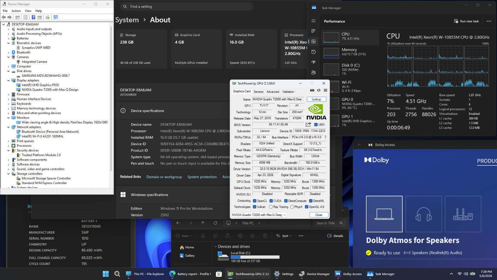
Task: Open the File menu in Device Manager
Action: coord(5,11)
